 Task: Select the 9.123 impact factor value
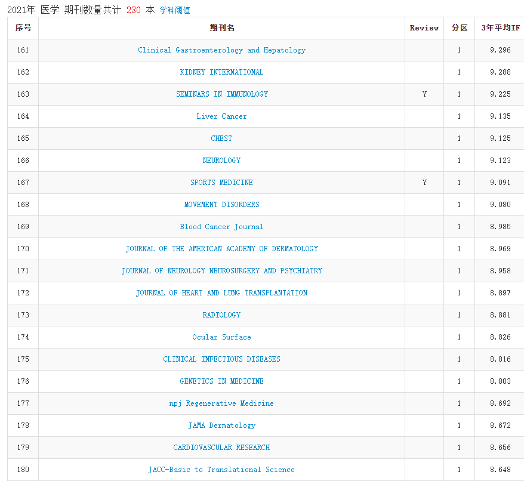tap(500, 161)
